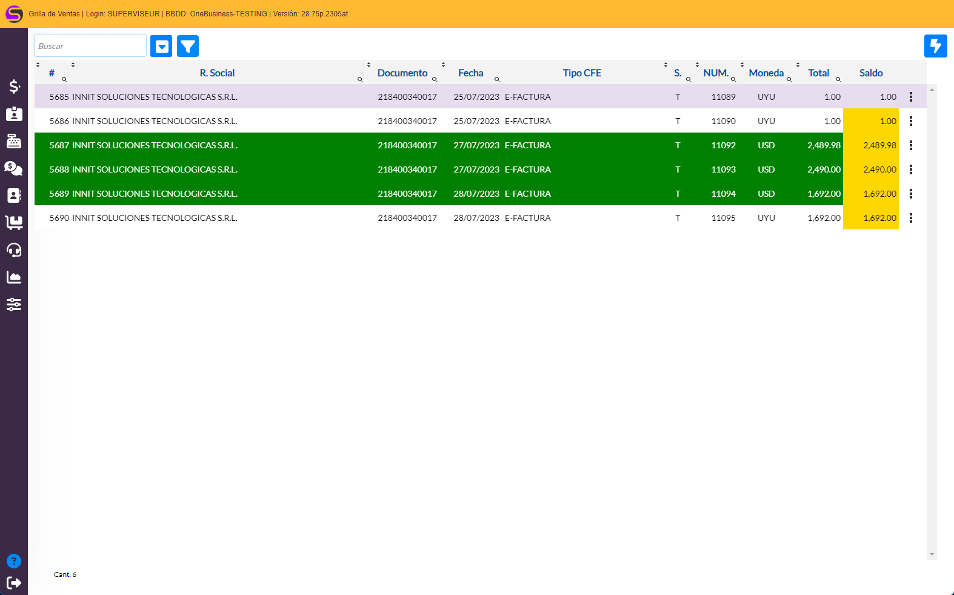Open the sales dollar sign sidebar icon
This screenshot has height=595, width=954.
(14, 87)
